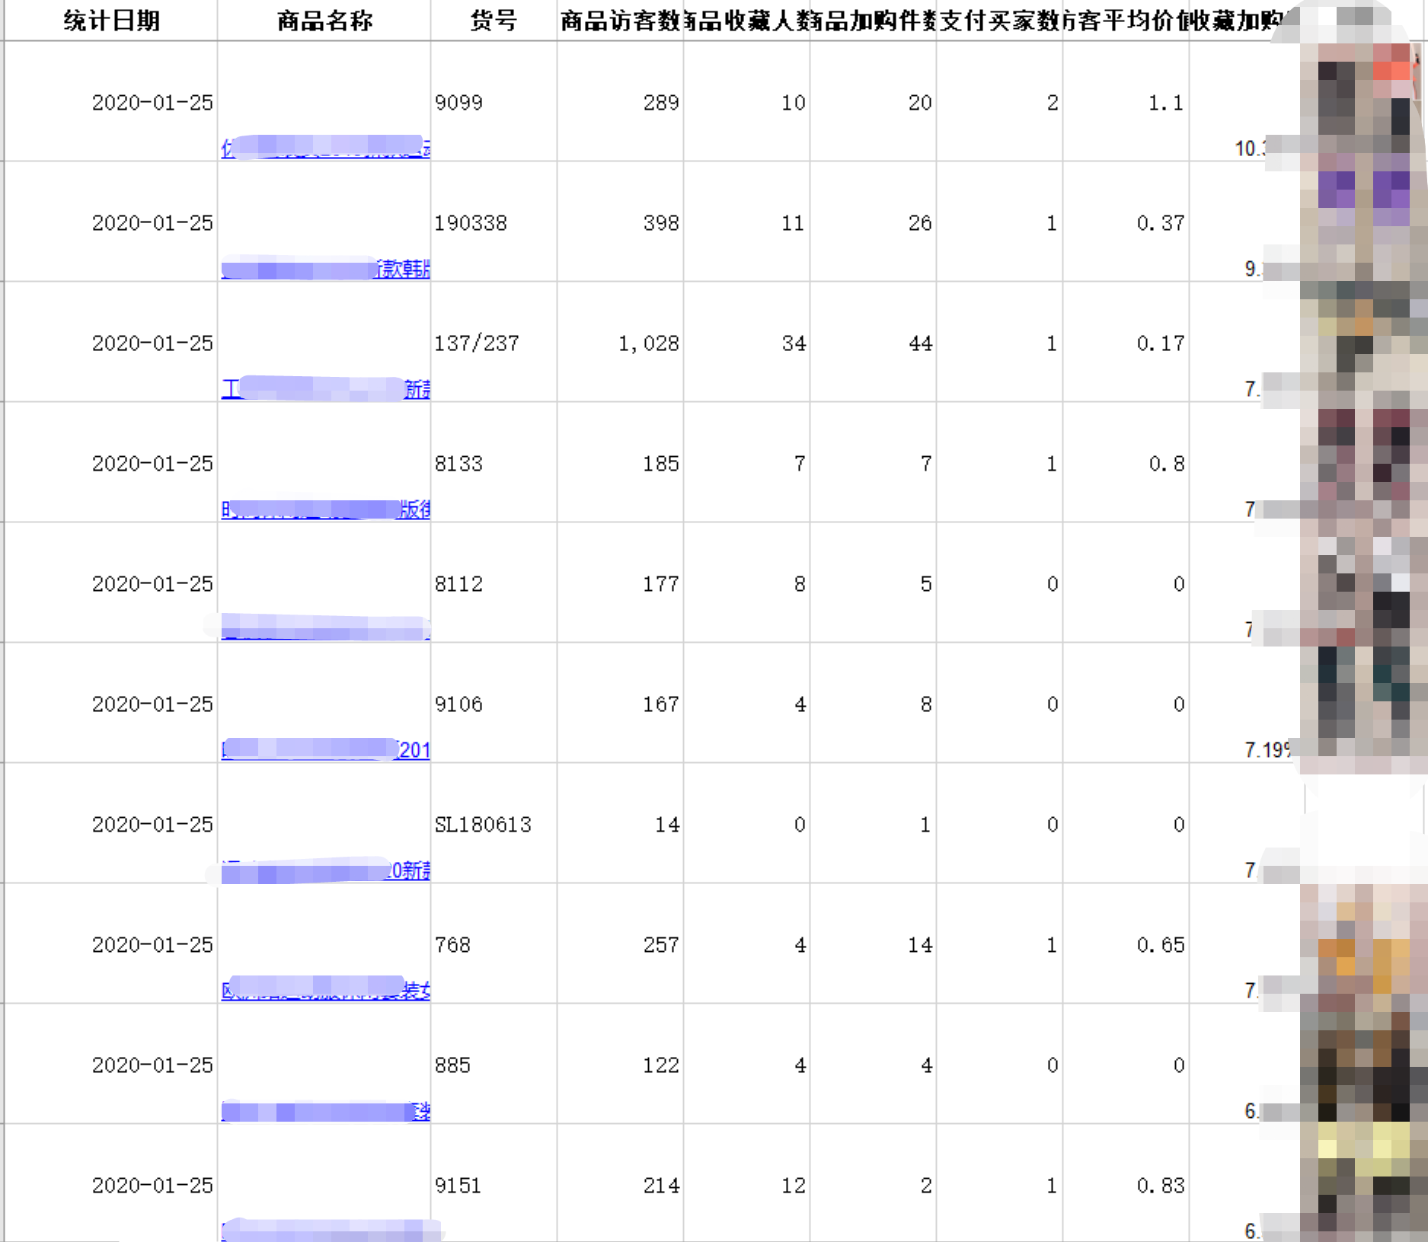Image resolution: width=1428 pixels, height=1242 pixels.
Task: Select the 货号 cell 885
Action: [x=494, y=1065]
